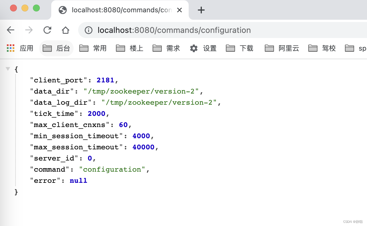Reload the page with the refresh icon
This screenshot has width=367, height=226.
pyautogui.click(x=47, y=30)
